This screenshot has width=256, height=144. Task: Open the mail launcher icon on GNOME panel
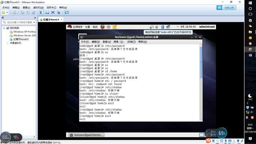pyautogui.click(x=109, y=27)
